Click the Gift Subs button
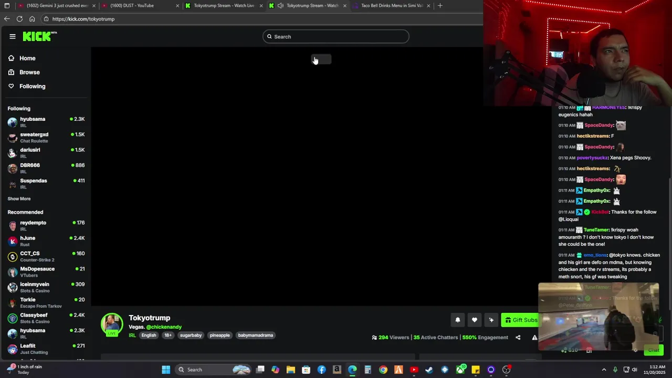 pyautogui.click(x=521, y=320)
